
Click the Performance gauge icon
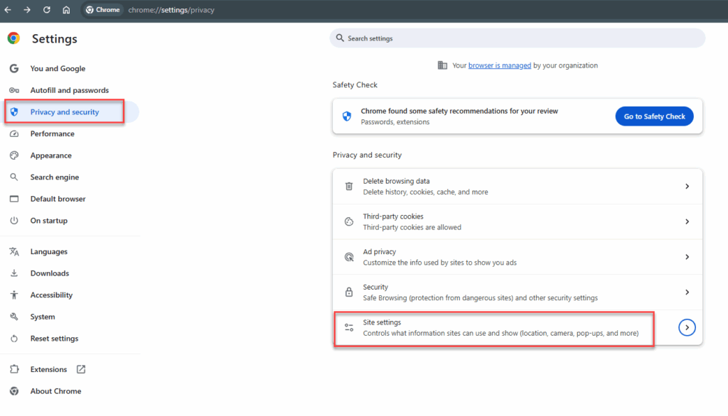click(14, 133)
